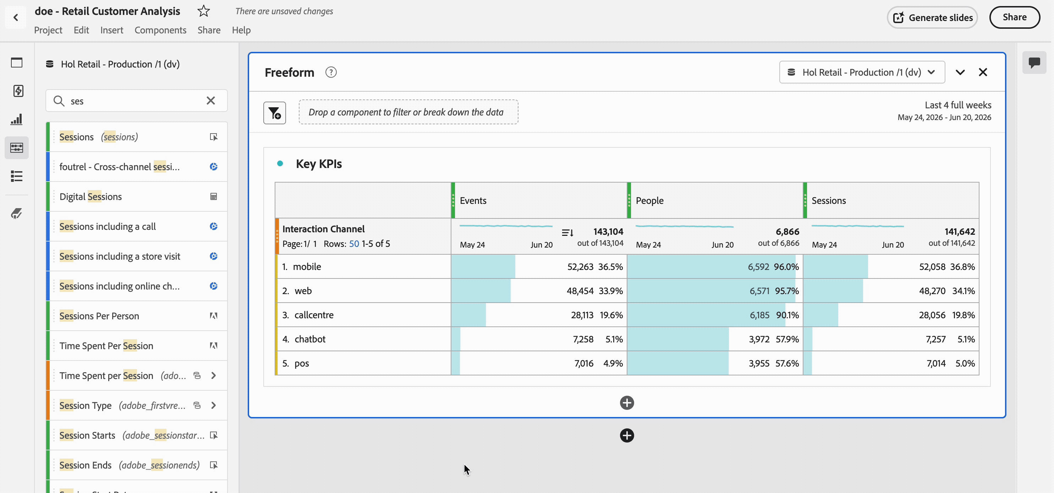This screenshot has width=1054, height=493.
Task: Open the panel data view dropdown
Action: click(862, 72)
